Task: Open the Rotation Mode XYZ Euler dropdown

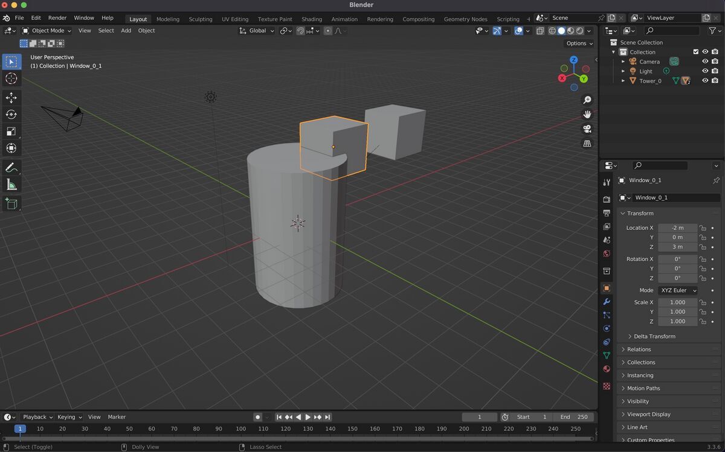Action: click(x=678, y=290)
